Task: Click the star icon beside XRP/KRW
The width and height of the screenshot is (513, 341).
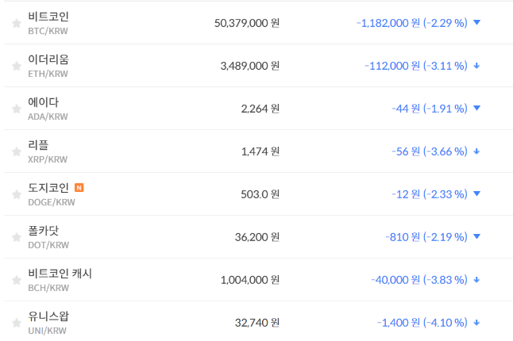Action: (16, 151)
